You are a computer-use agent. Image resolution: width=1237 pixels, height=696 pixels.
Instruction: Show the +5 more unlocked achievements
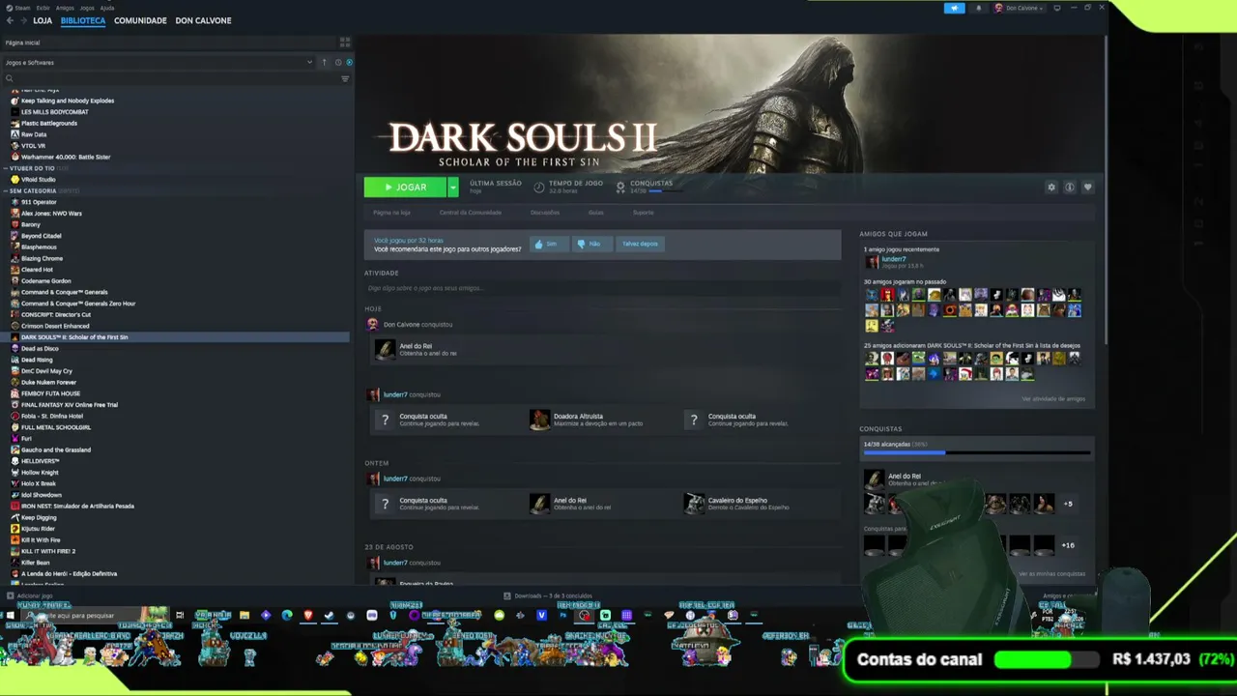coord(1068,504)
